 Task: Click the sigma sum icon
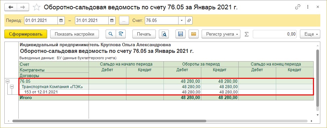tap(246, 34)
